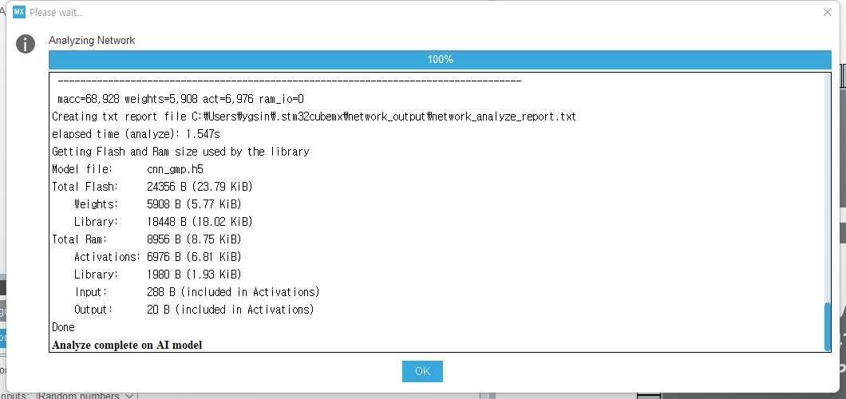Image resolution: width=846 pixels, height=399 pixels.
Task: Click the elapsed time (analyze) line
Action: 136,134
